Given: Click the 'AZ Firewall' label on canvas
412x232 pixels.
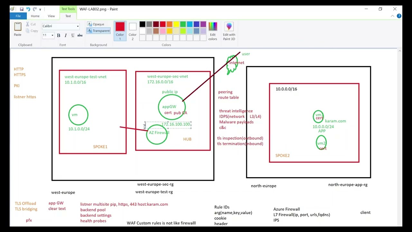Looking at the screenshot, I should [x=159, y=132].
